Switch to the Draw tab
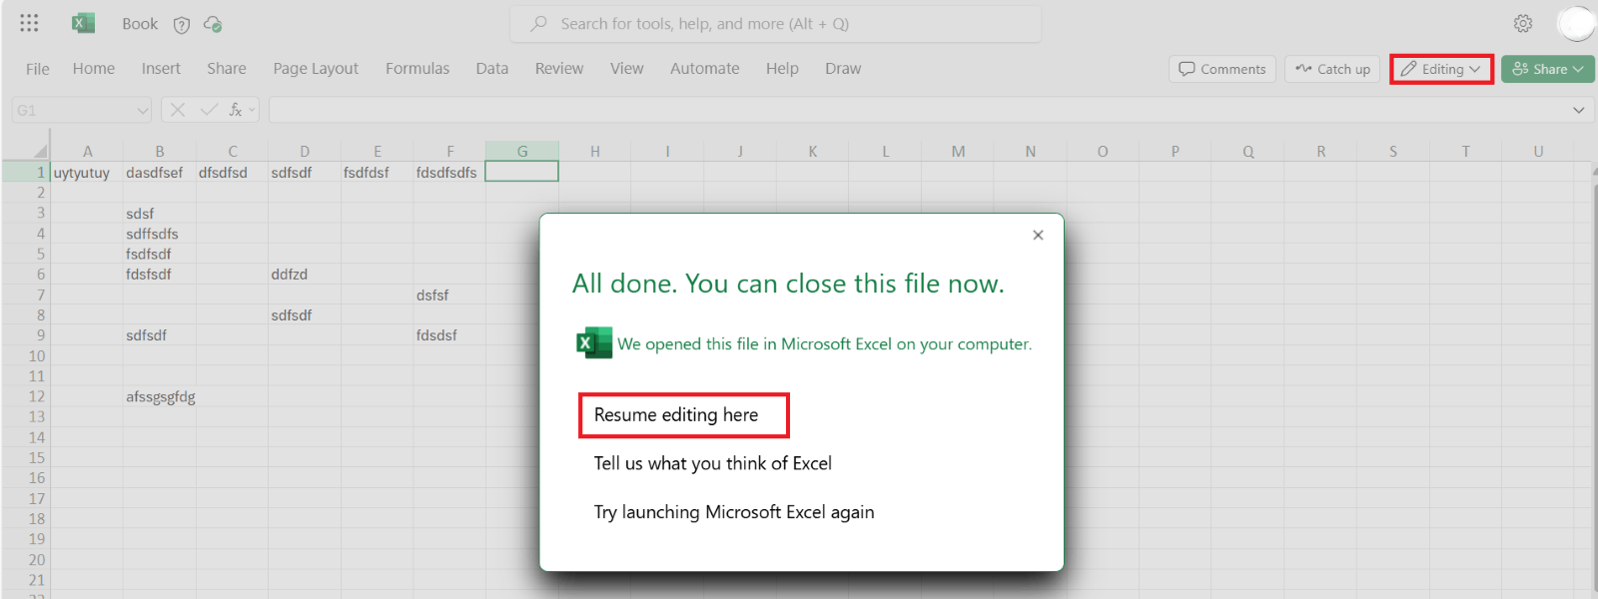1598x599 pixels. (843, 69)
